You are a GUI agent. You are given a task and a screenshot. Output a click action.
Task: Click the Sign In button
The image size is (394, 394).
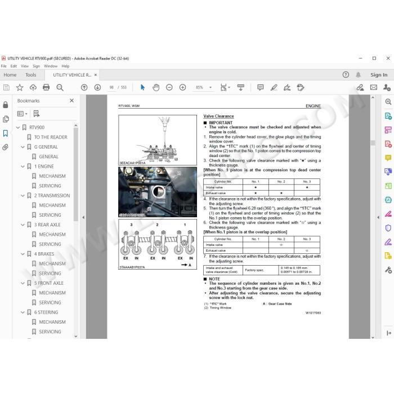[x=379, y=75]
